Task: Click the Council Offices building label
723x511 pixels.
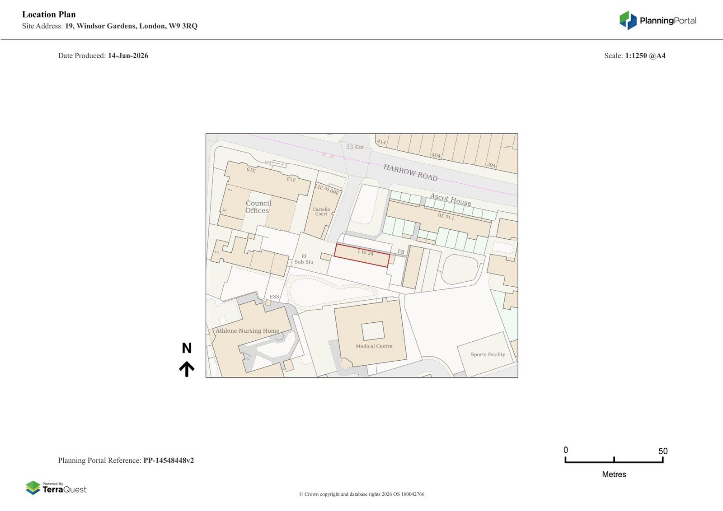Action: tap(258, 207)
